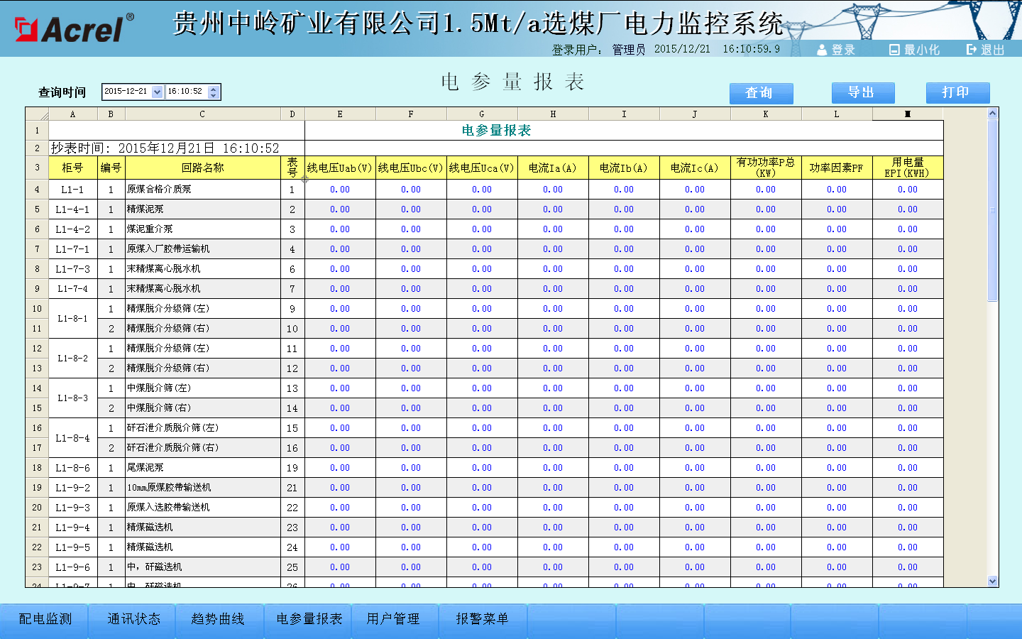Image resolution: width=1022 pixels, height=639 pixels.
Task: Open the date dropdown for 2015-12-21
Action: click(157, 92)
